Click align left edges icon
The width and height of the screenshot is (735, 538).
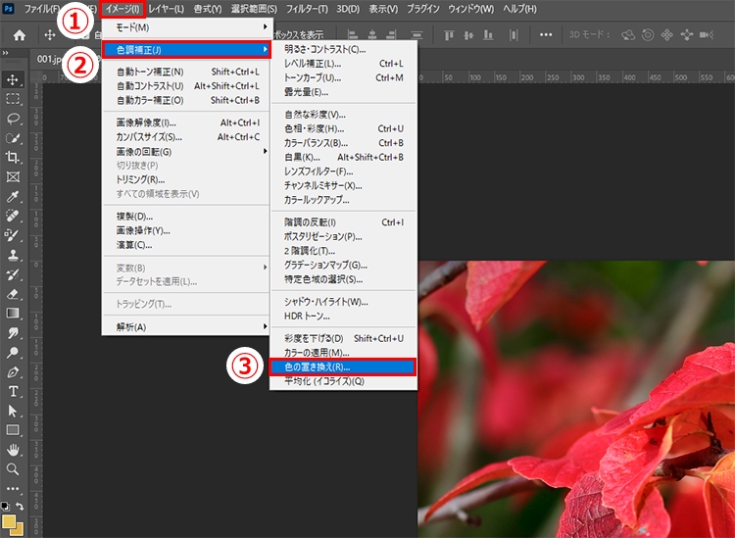[353, 35]
